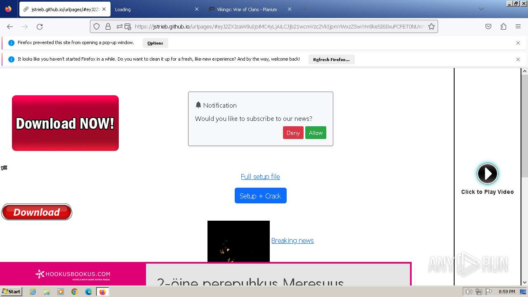Open Options for the blocked pop-up

tap(155, 43)
